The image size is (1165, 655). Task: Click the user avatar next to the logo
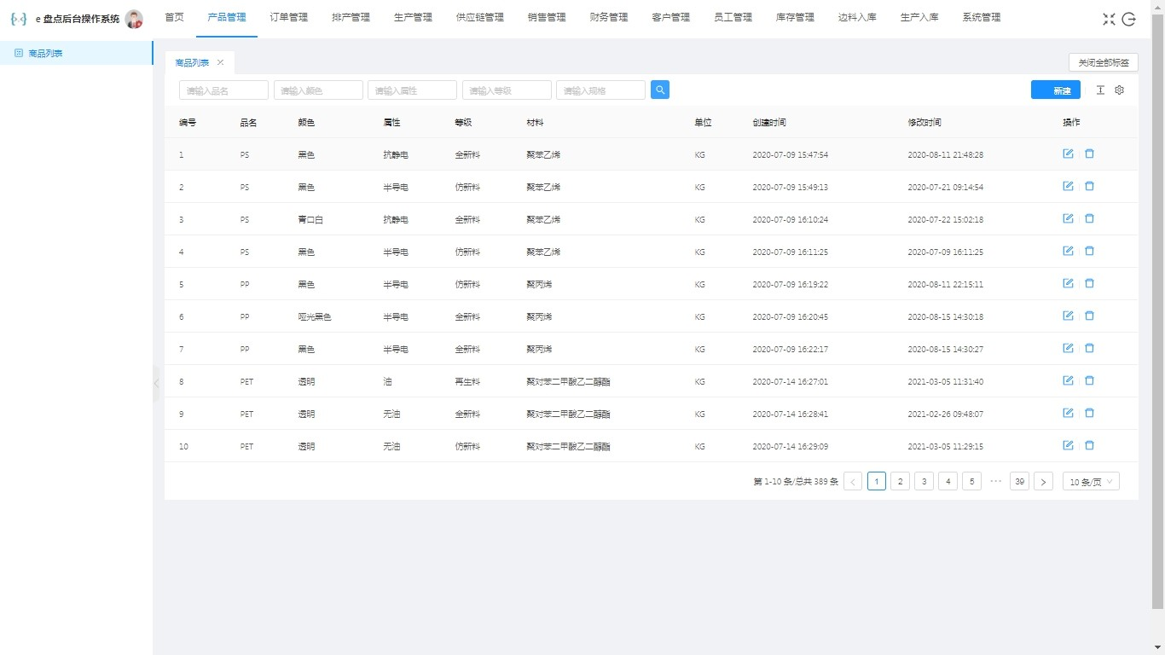[133, 18]
